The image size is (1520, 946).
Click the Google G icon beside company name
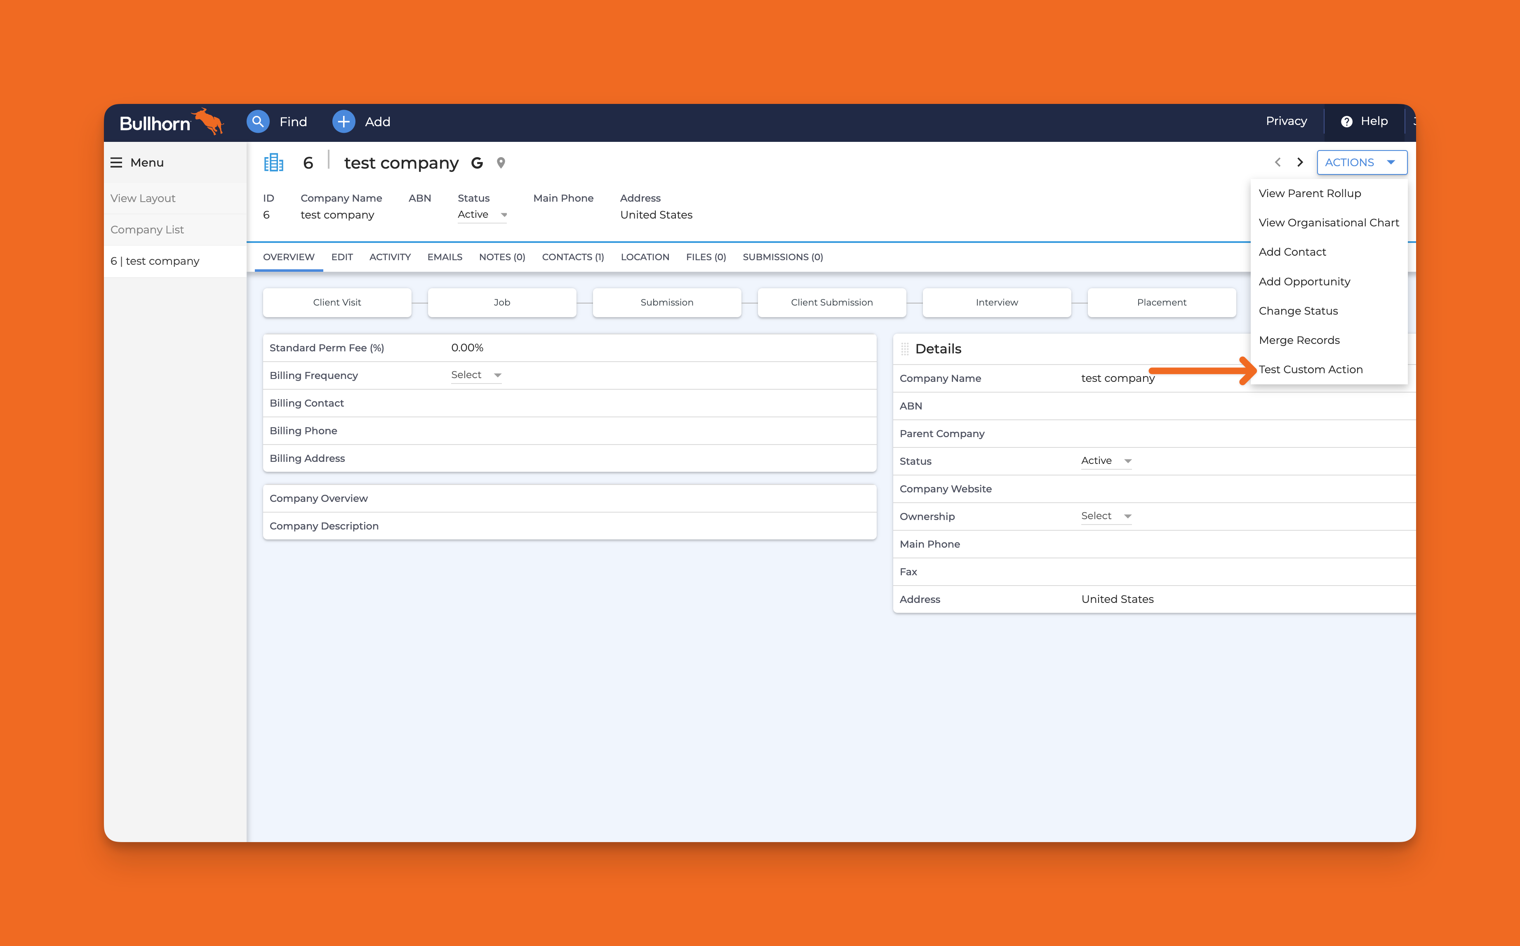[x=477, y=163]
